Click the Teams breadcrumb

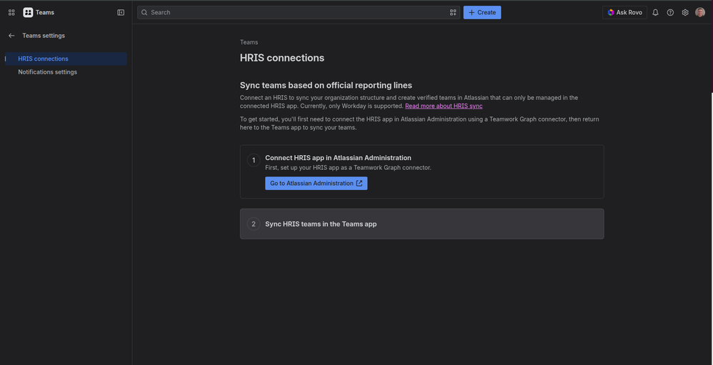[x=249, y=42]
